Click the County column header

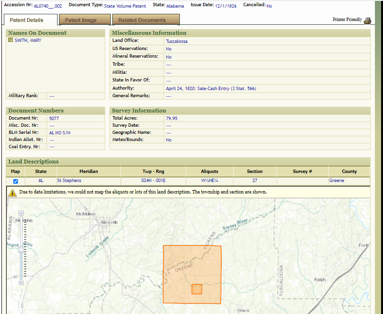(349, 172)
